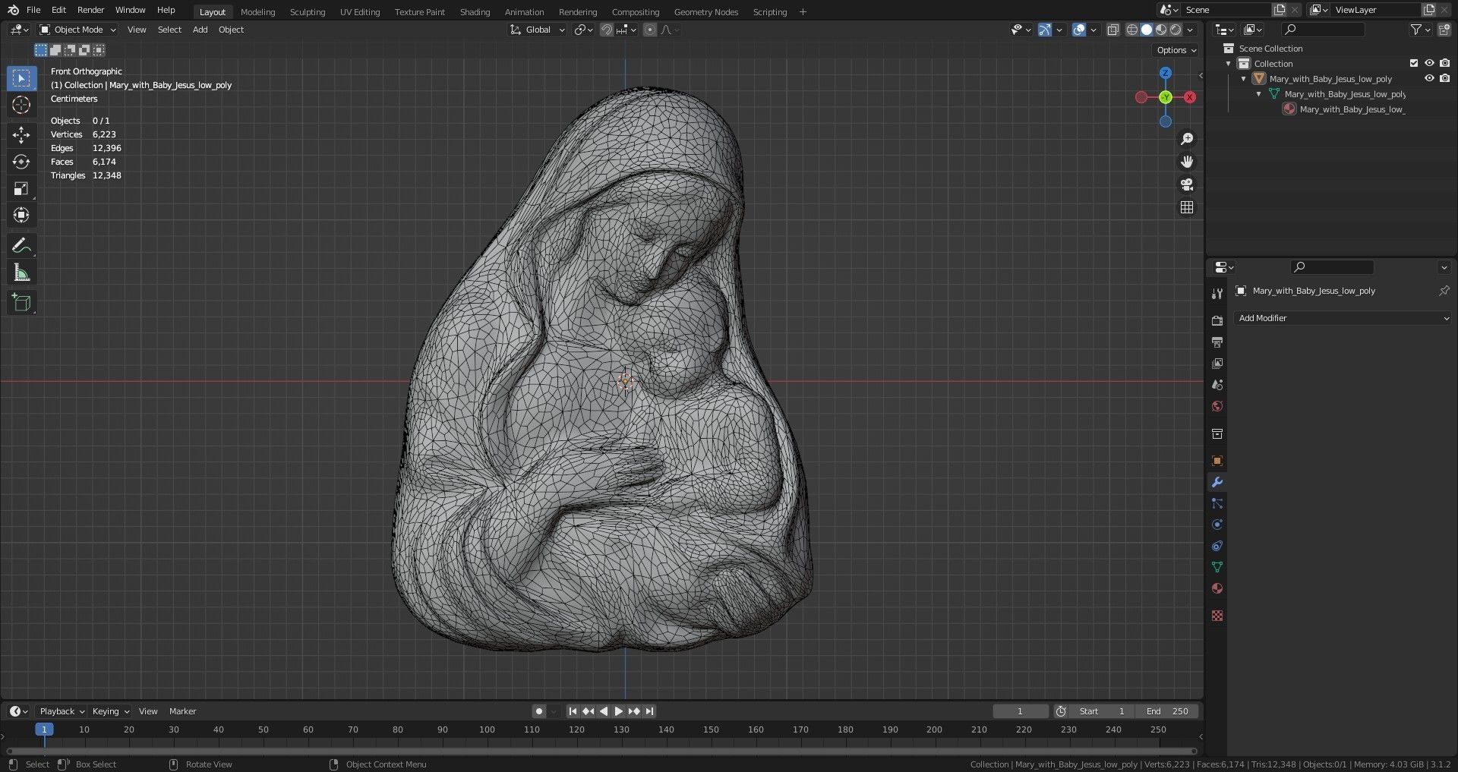Open viewport shading options dropdown arrow

tap(1190, 30)
